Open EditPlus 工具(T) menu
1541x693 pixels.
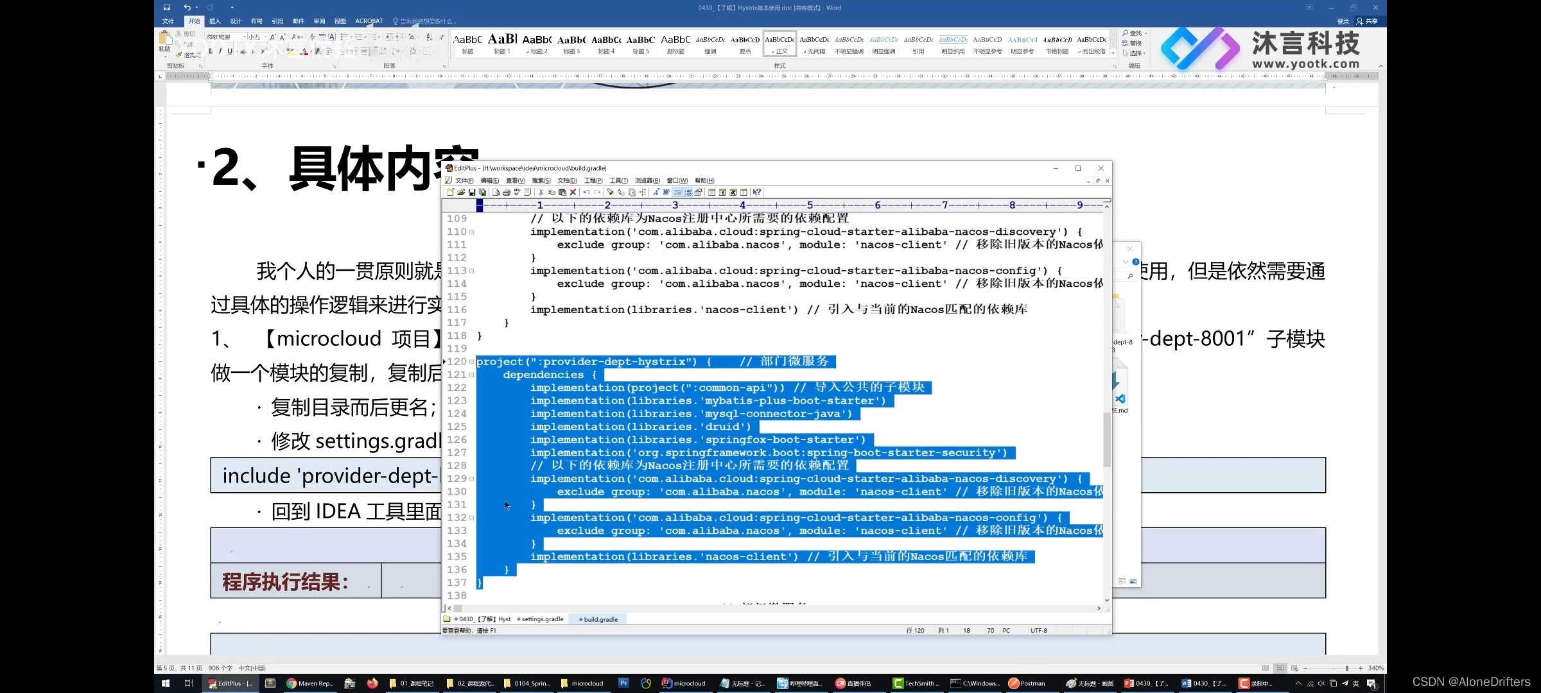618,180
